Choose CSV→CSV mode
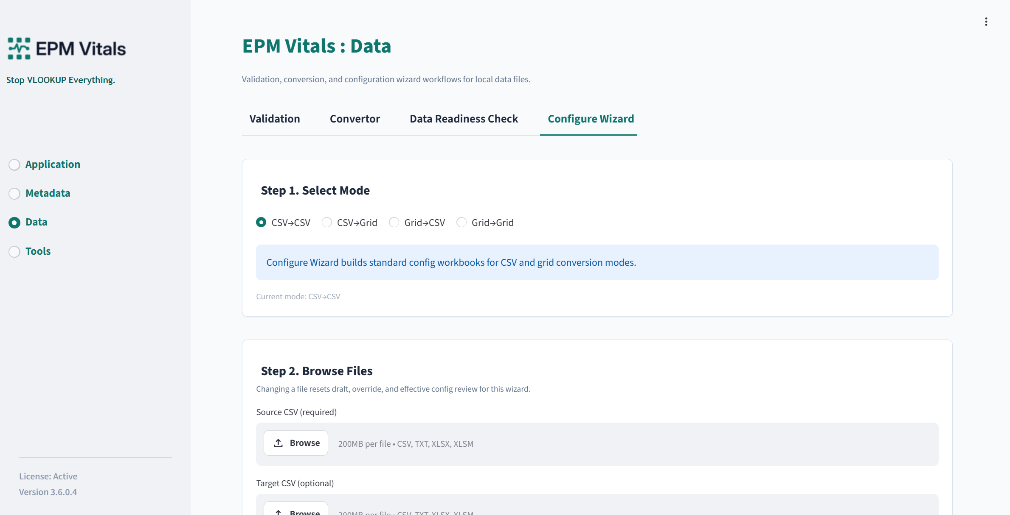The height and width of the screenshot is (515, 1010). click(x=283, y=223)
